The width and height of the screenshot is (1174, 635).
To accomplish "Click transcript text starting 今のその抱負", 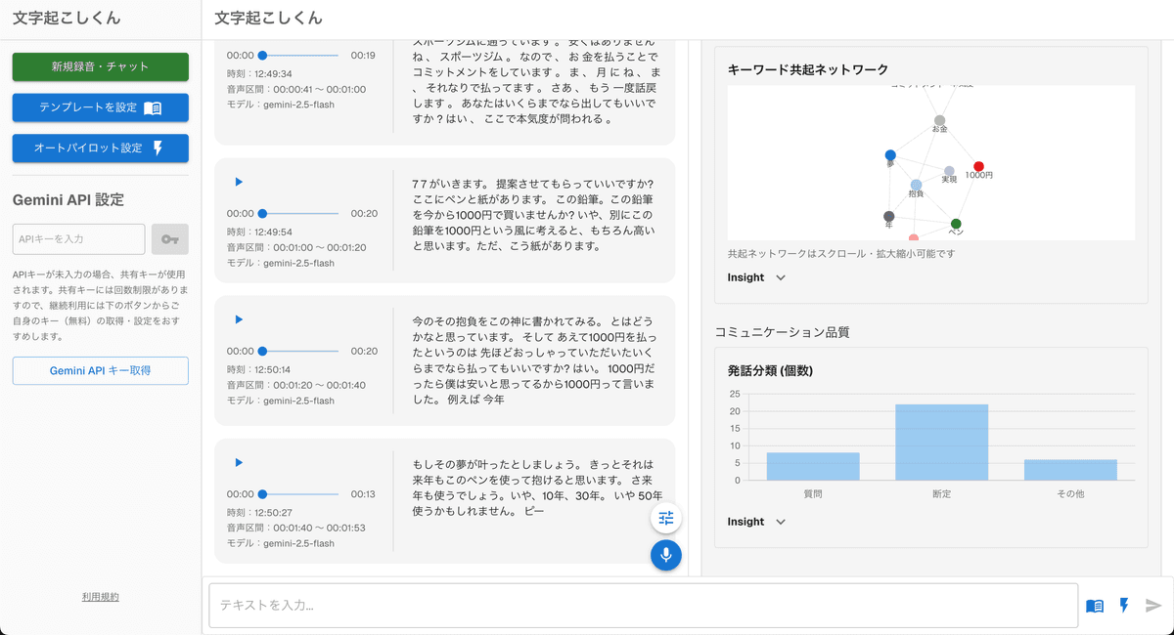I will pyautogui.click(x=534, y=360).
